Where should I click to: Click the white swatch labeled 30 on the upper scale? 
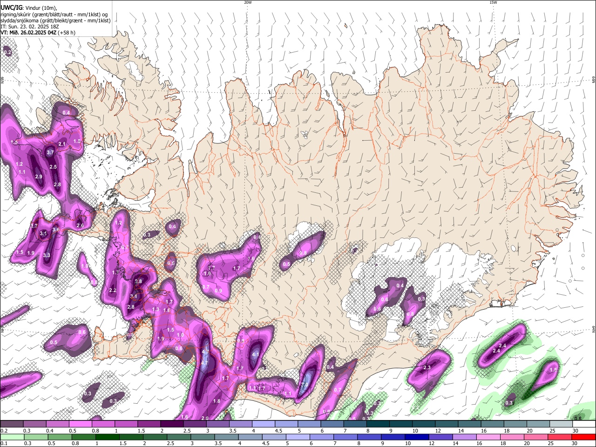[x=584, y=424]
